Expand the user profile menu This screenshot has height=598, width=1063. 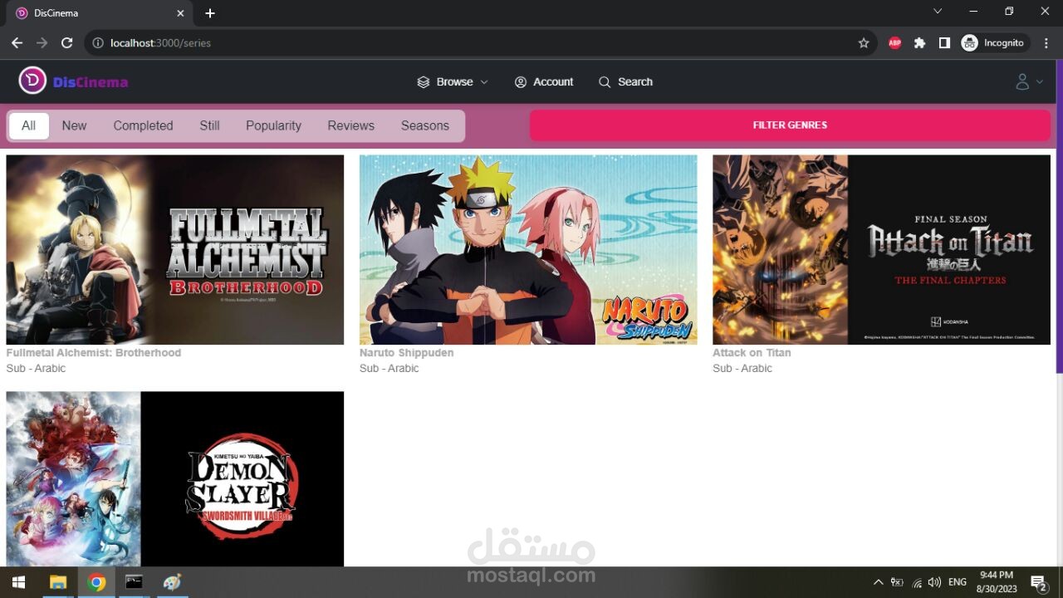(x=1029, y=81)
